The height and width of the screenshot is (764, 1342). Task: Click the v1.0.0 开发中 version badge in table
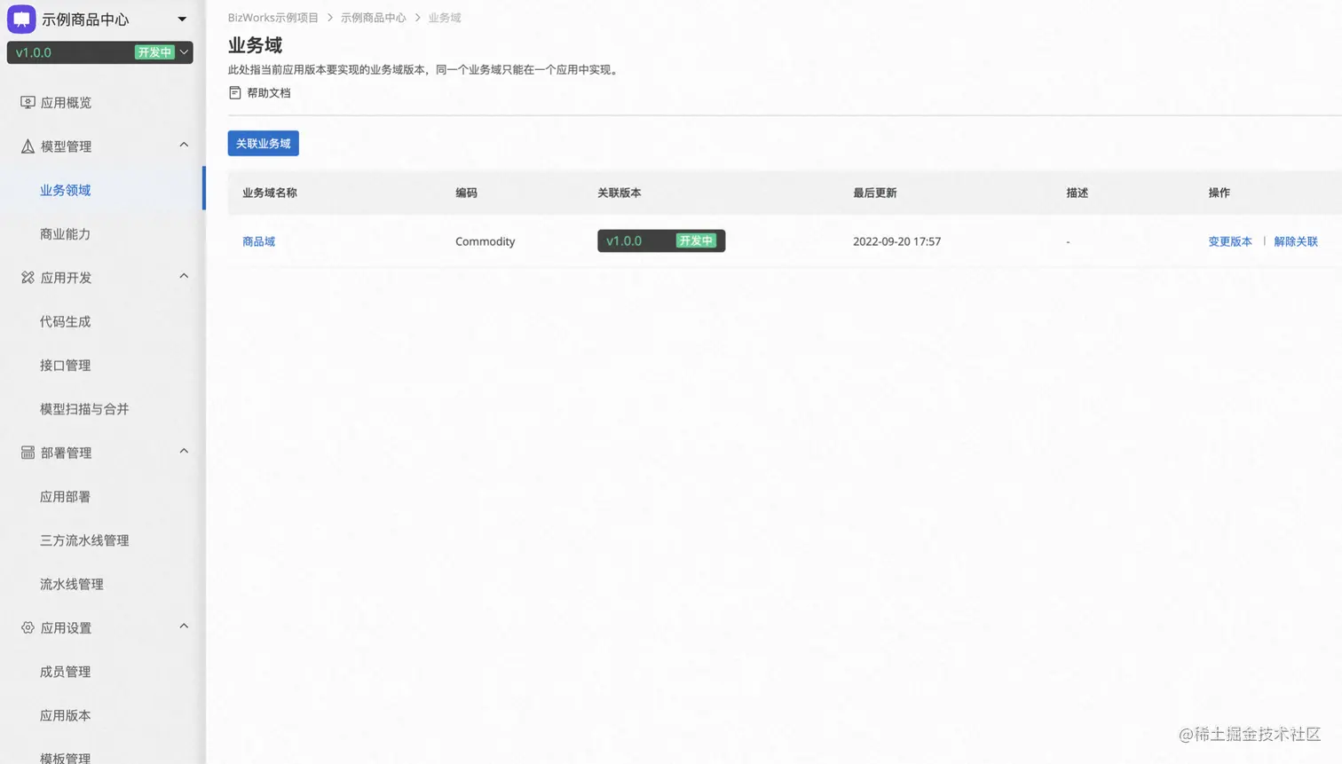click(x=661, y=240)
